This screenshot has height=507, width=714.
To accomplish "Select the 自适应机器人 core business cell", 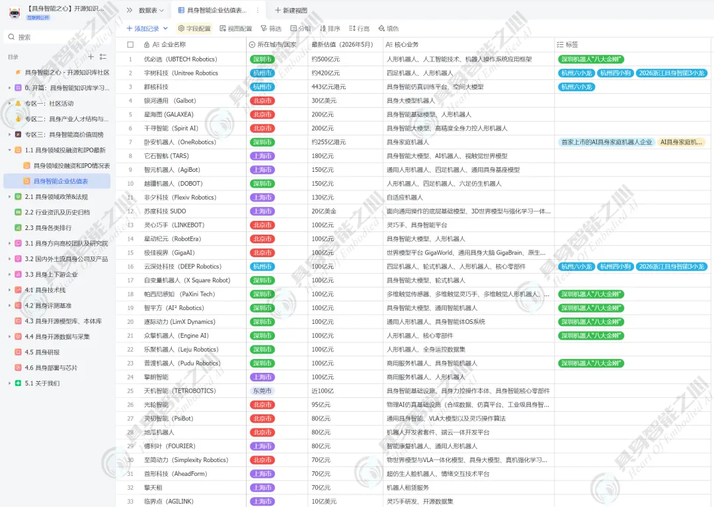I will point(469,198).
